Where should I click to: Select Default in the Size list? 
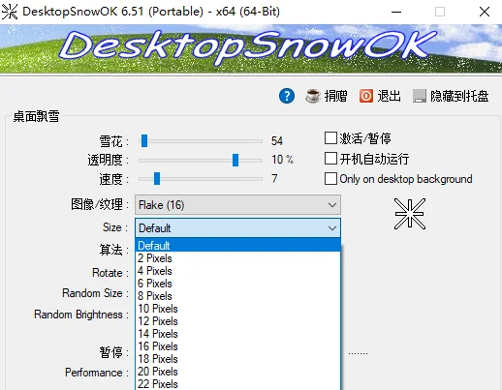tap(237, 246)
